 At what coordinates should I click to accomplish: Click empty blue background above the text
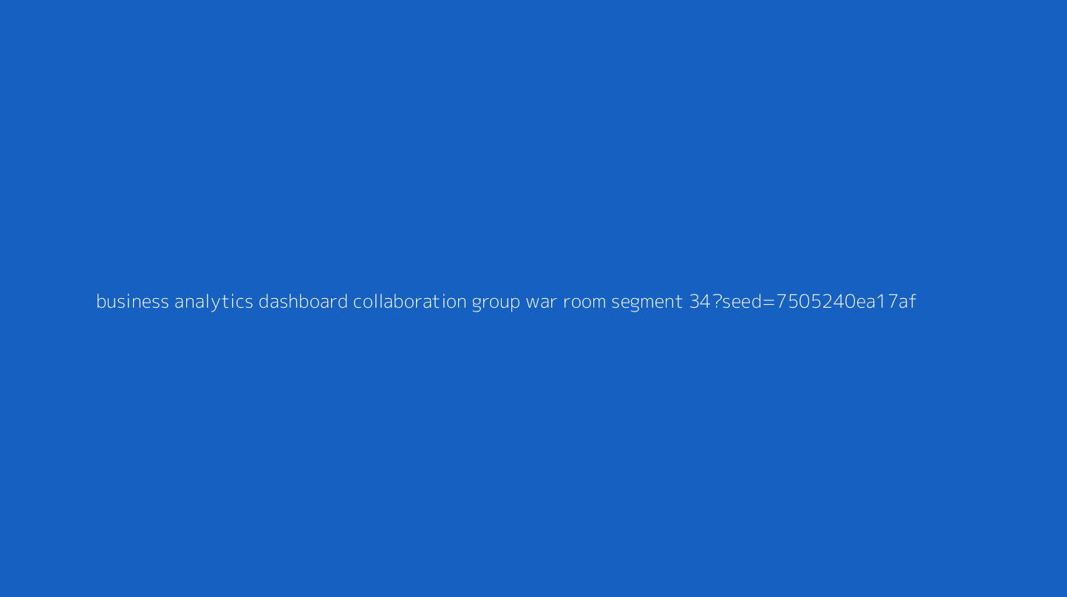pyautogui.click(x=533, y=148)
